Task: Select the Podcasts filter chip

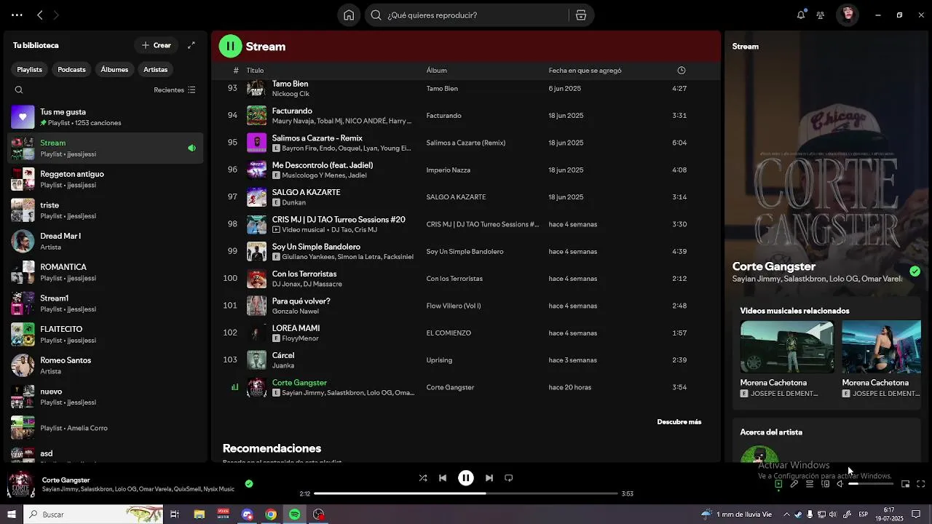Action: click(71, 69)
